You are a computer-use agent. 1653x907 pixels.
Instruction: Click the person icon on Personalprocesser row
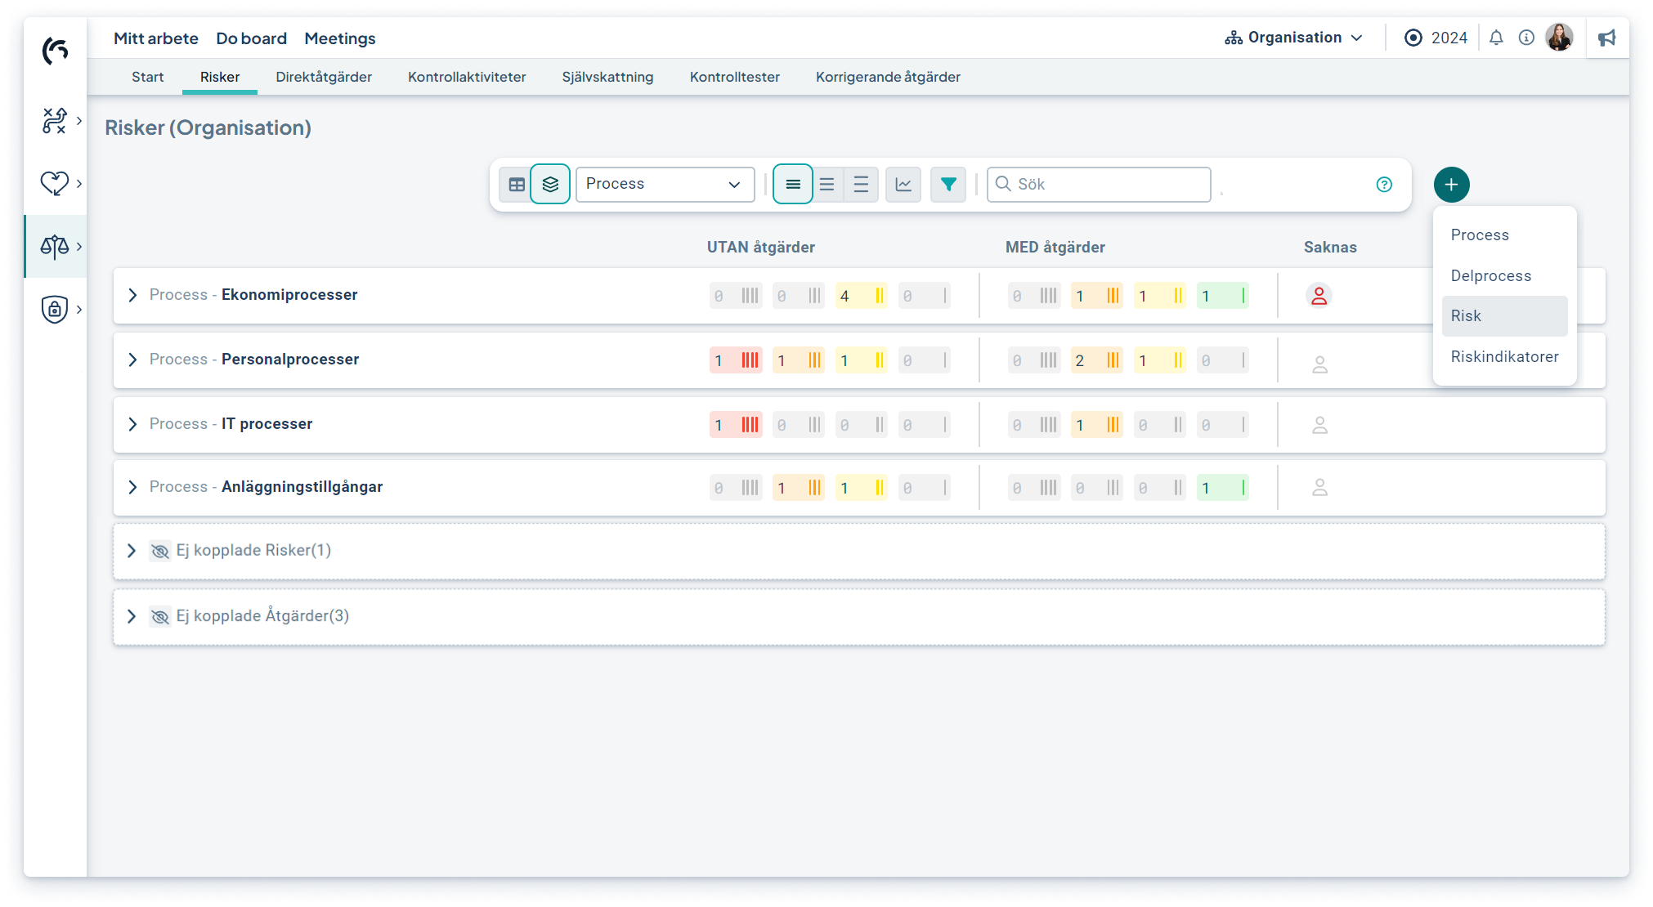click(x=1319, y=364)
